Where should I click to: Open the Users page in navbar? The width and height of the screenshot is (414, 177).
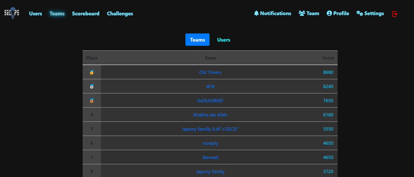(x=36, y=14)
